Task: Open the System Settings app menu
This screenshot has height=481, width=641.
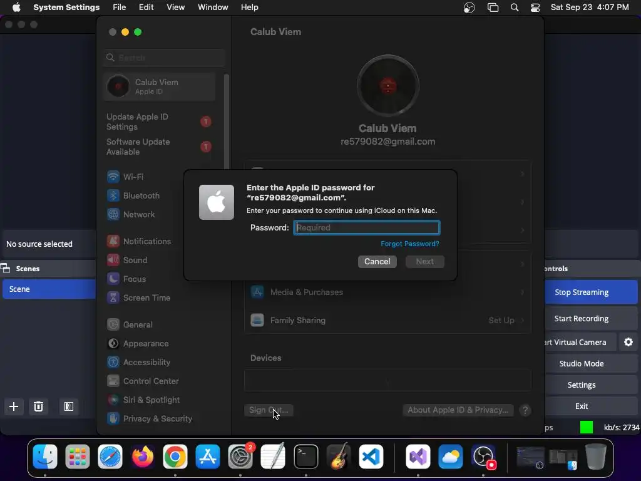Action: coord(66,8)
